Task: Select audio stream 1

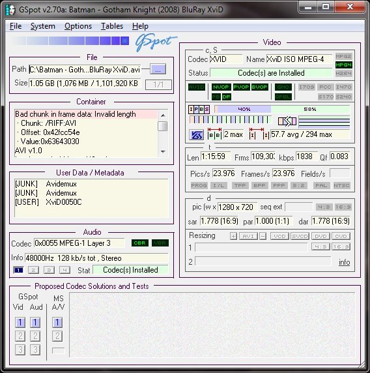Action: 18,270
